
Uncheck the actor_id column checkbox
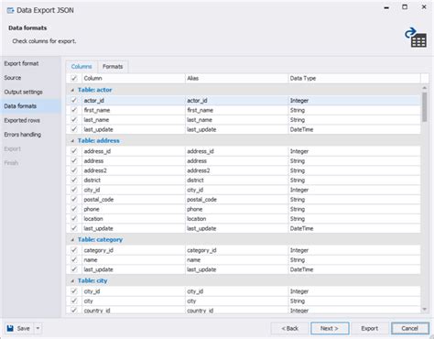[74, 100]
